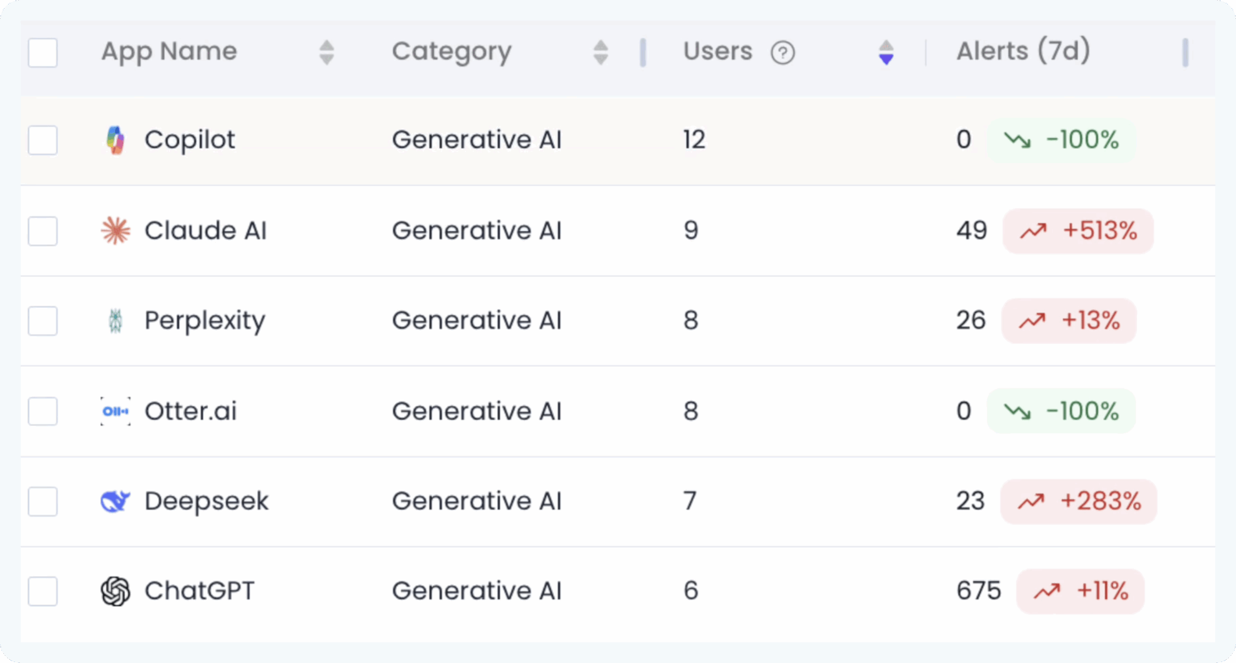This screenshot has width=1236, height=663.
Task: Open the Deepseek app name link
Action: click(207, 501)
